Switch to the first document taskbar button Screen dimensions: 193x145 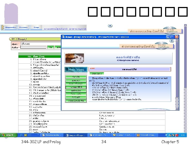[52, 135]
